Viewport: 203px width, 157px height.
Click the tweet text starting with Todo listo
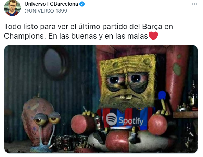[88, 31]
